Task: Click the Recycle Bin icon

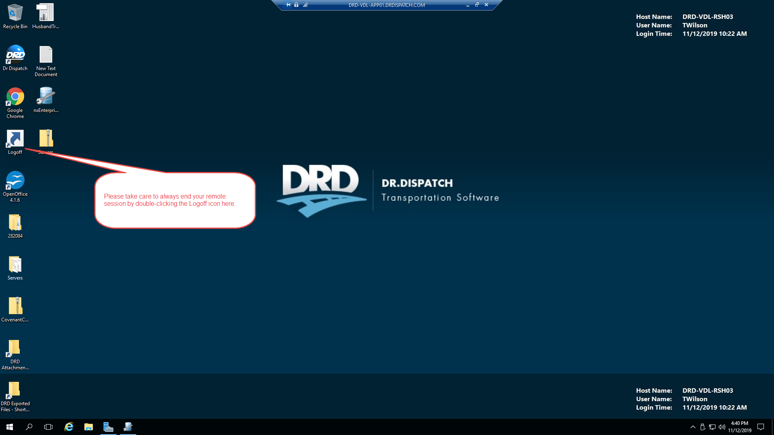Action: click(15, 13)
